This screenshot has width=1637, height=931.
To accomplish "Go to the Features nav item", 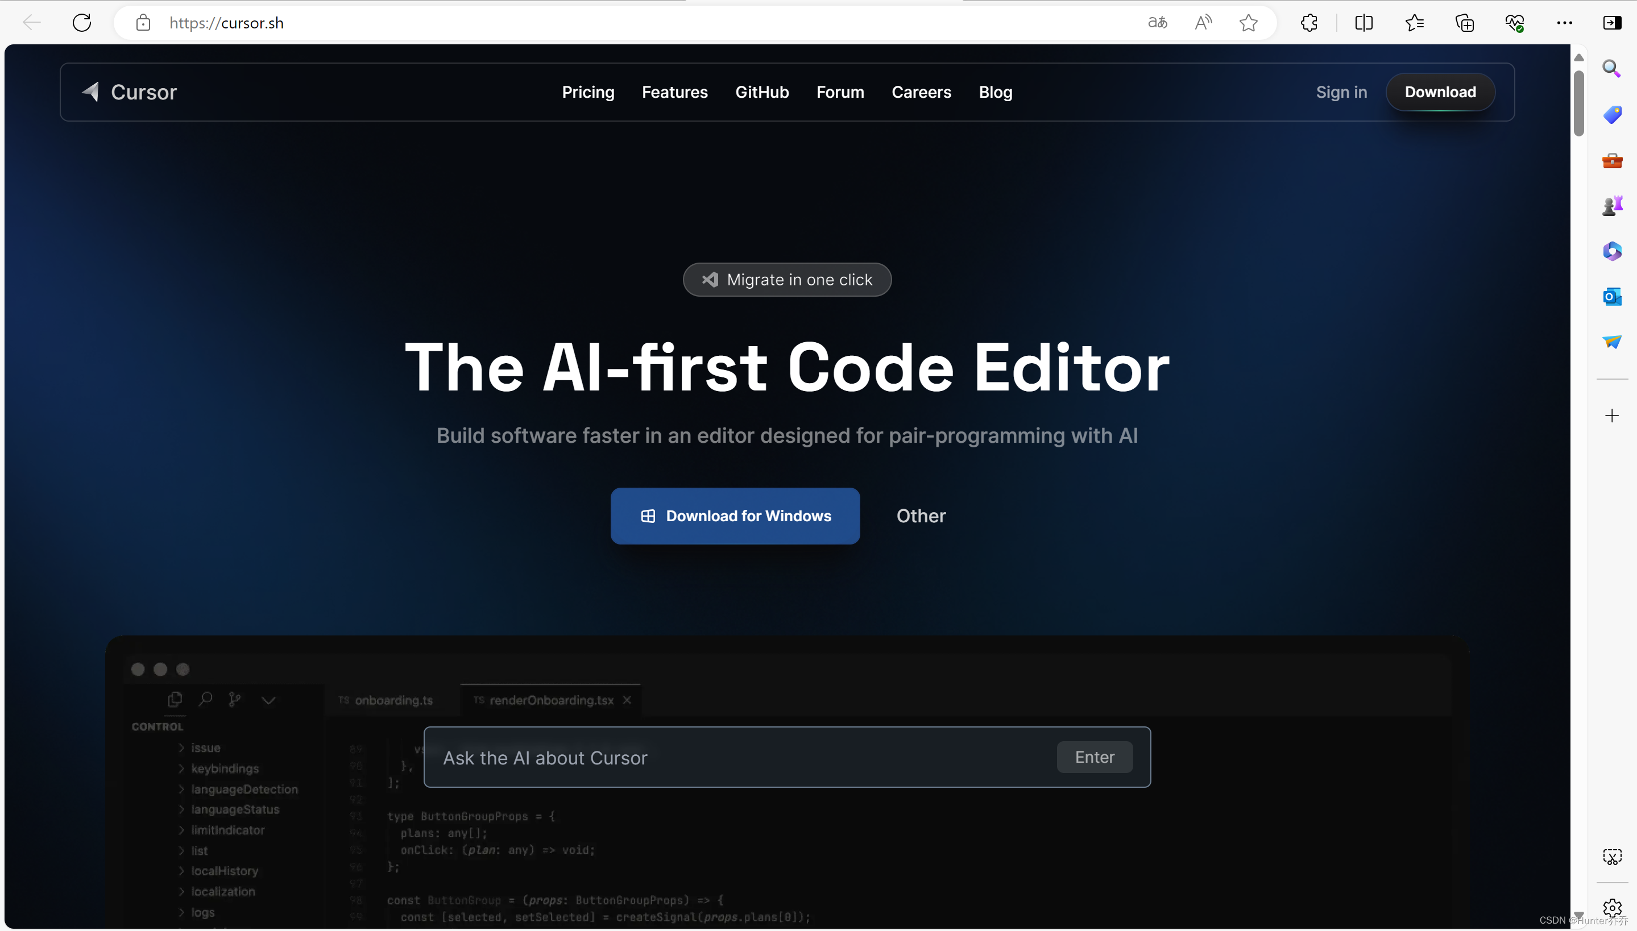I will [x=674, y=92].
